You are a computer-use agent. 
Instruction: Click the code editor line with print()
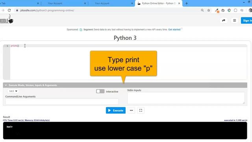click(x=129, y=46)
